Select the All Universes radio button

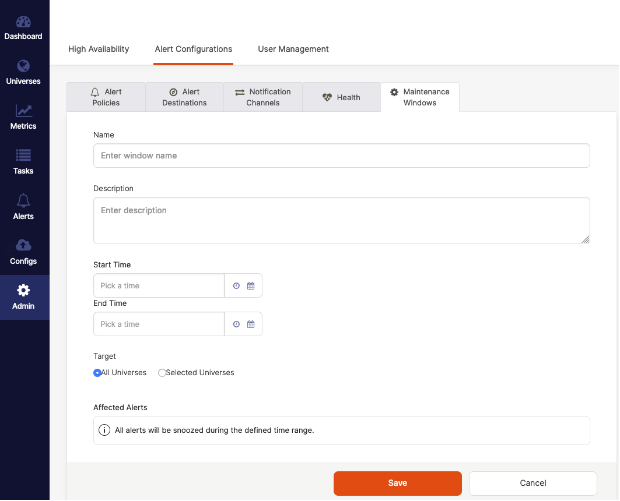[97, 373]
